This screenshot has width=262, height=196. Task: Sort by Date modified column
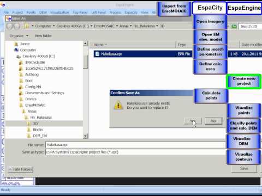click(251, 45)
